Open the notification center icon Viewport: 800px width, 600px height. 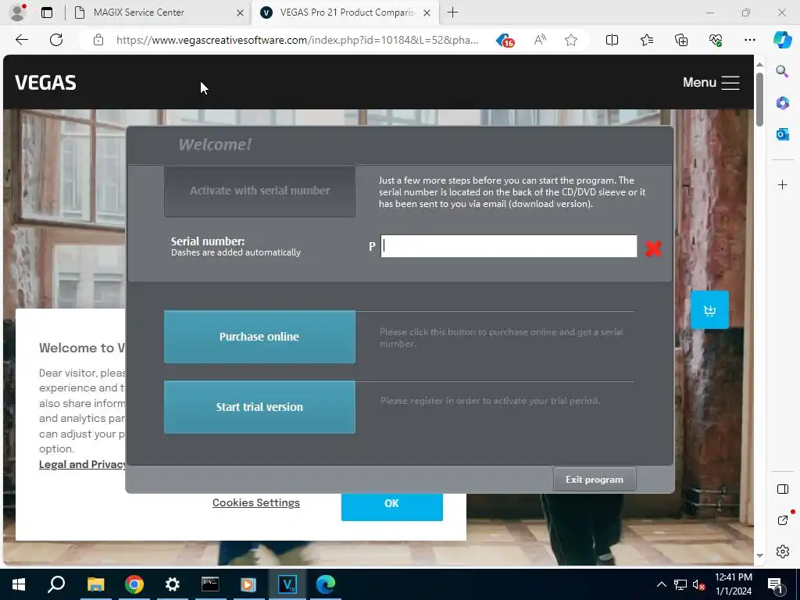(x=775, y=584)
